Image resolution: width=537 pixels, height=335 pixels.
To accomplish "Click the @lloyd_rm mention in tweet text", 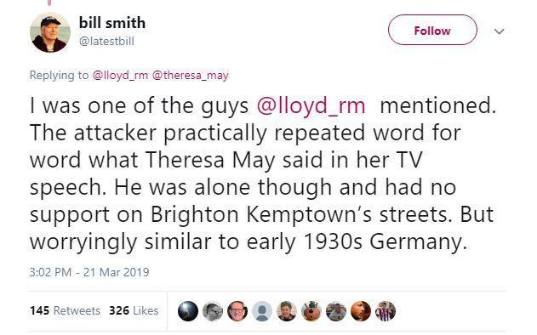I will coord(311,105).
